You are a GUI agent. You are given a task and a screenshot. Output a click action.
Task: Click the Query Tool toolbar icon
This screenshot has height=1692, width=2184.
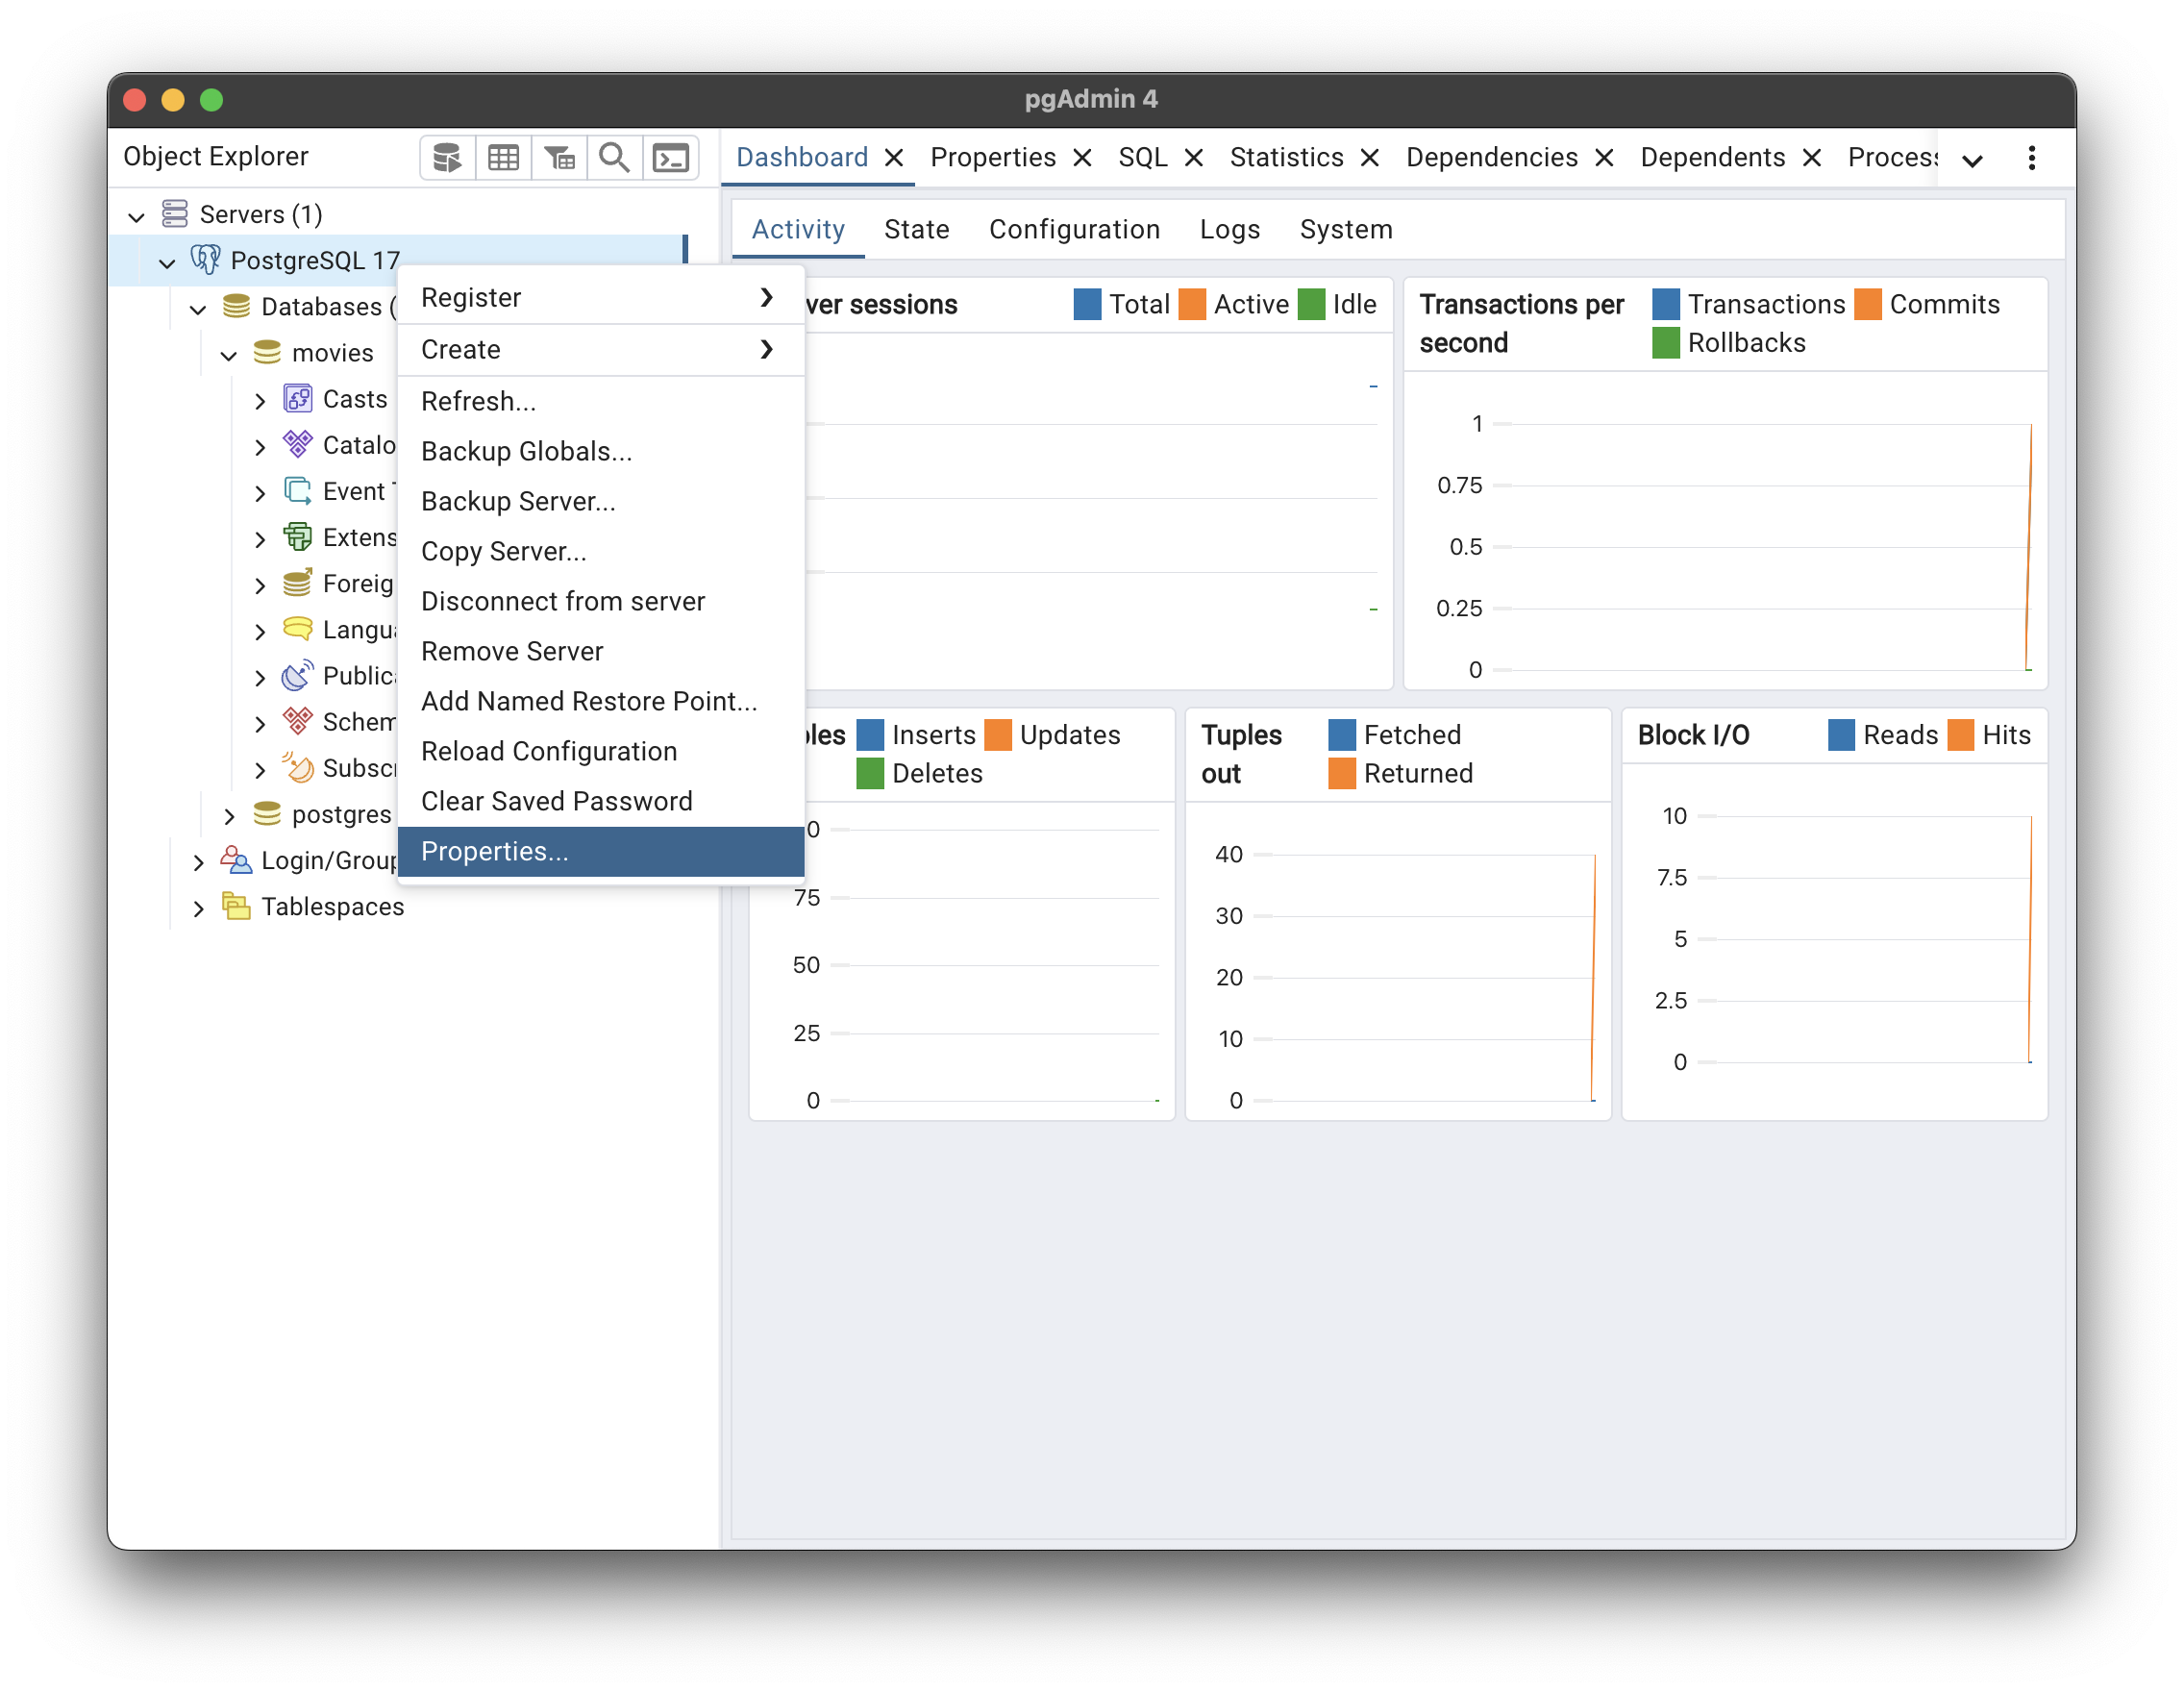[447, 158]
